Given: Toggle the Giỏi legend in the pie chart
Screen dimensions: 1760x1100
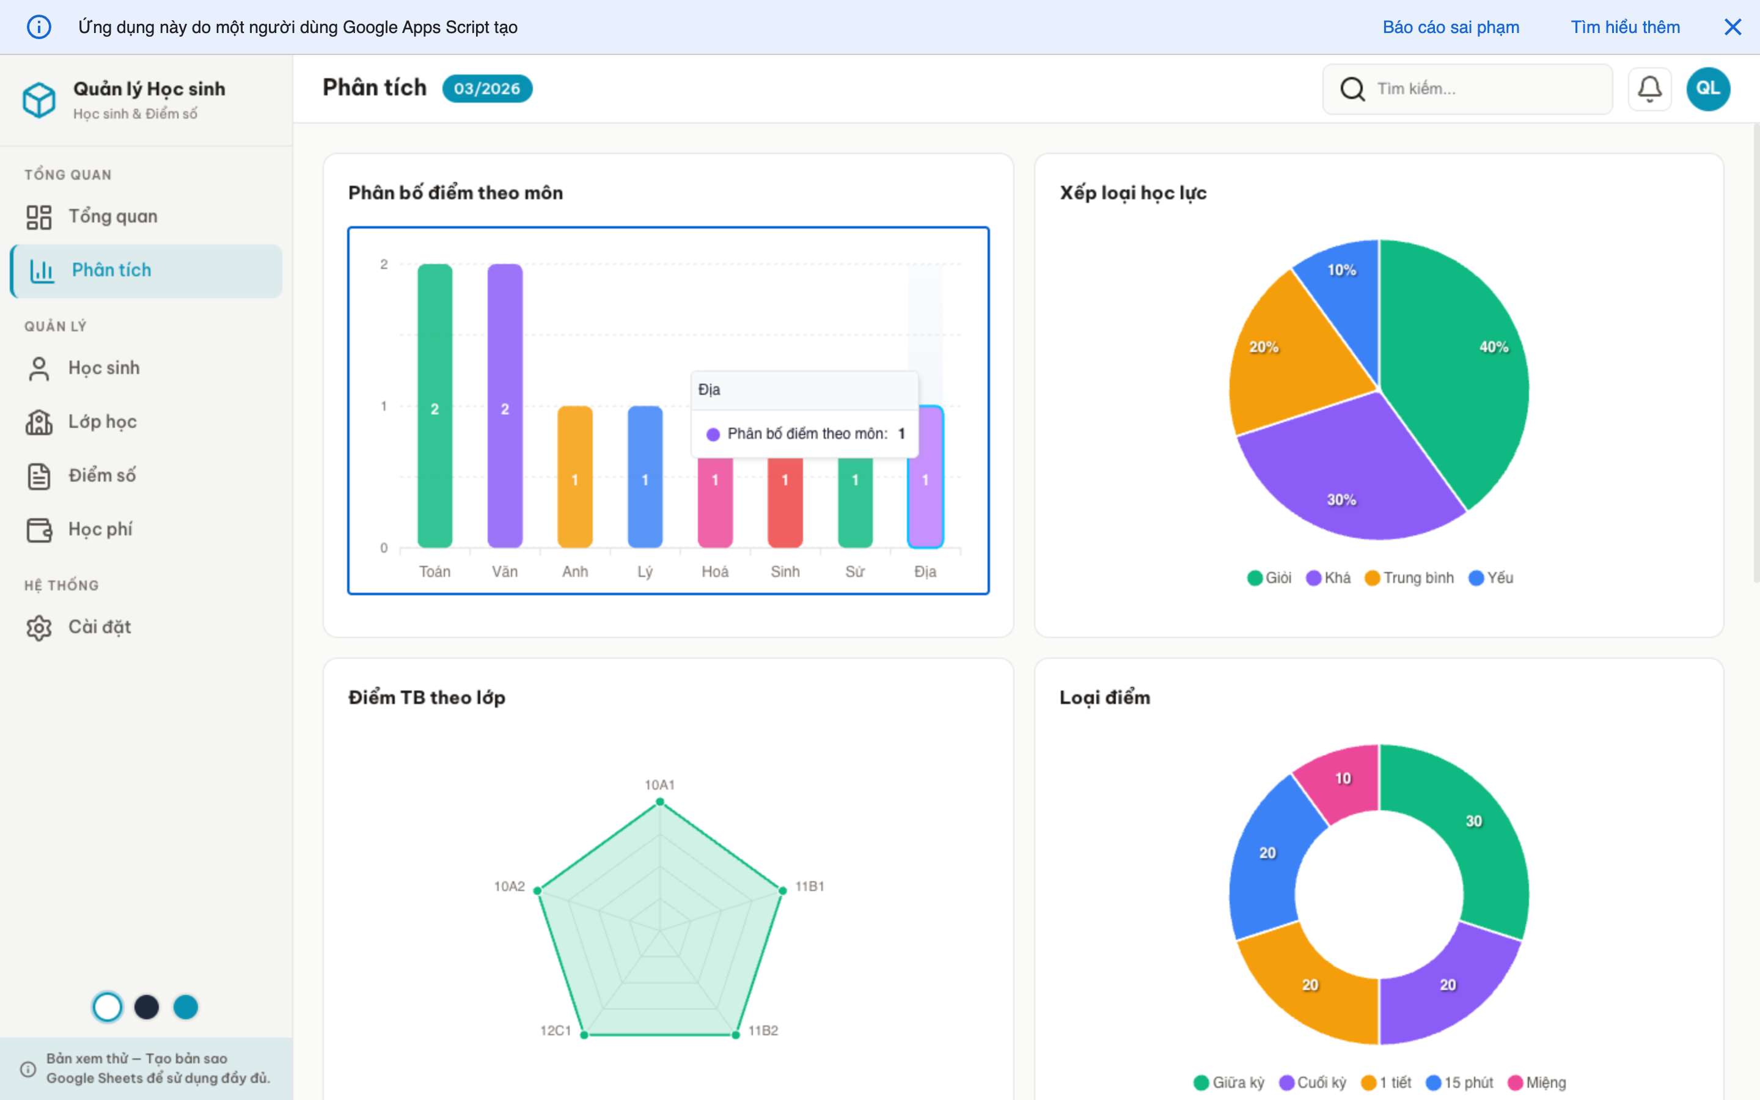Looking at the screenshot, I should (1269, 577).
